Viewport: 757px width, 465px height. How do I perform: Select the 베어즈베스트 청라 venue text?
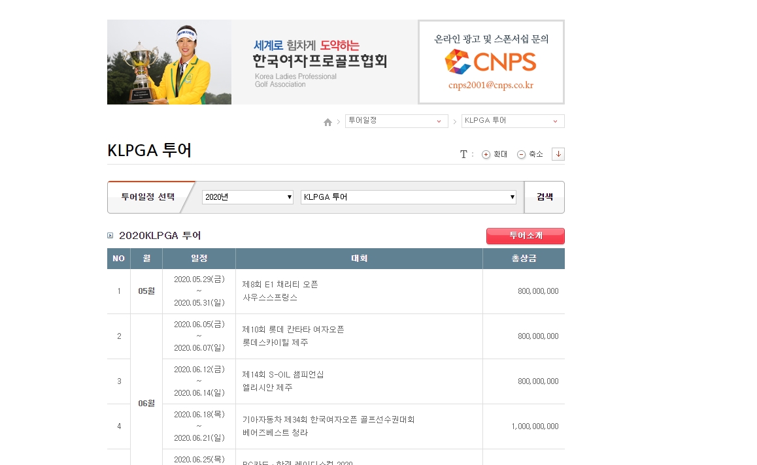(x=275, y=433)
